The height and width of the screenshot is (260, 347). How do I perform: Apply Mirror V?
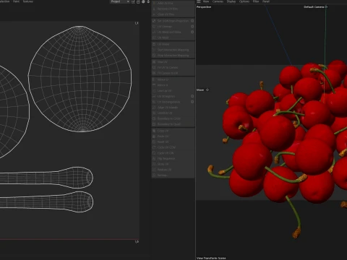point(173,85)
